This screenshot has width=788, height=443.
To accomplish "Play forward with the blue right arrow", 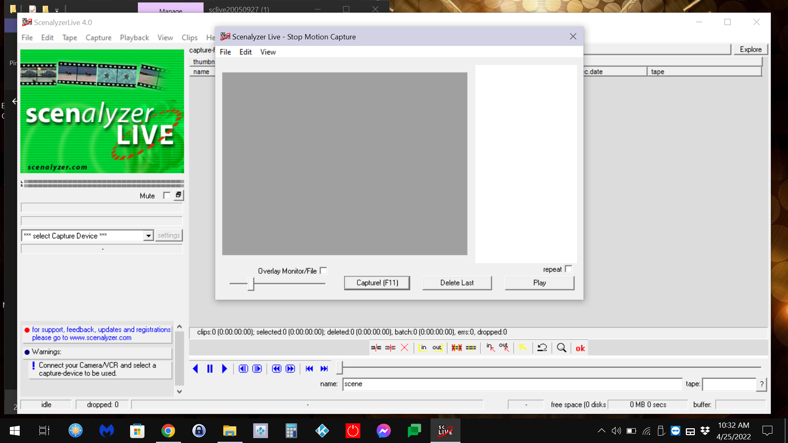I will tap(224, 369).
